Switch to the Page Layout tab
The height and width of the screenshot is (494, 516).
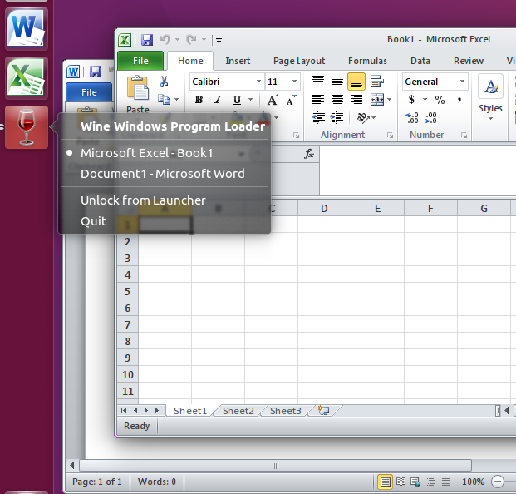(x=299, y=61)
